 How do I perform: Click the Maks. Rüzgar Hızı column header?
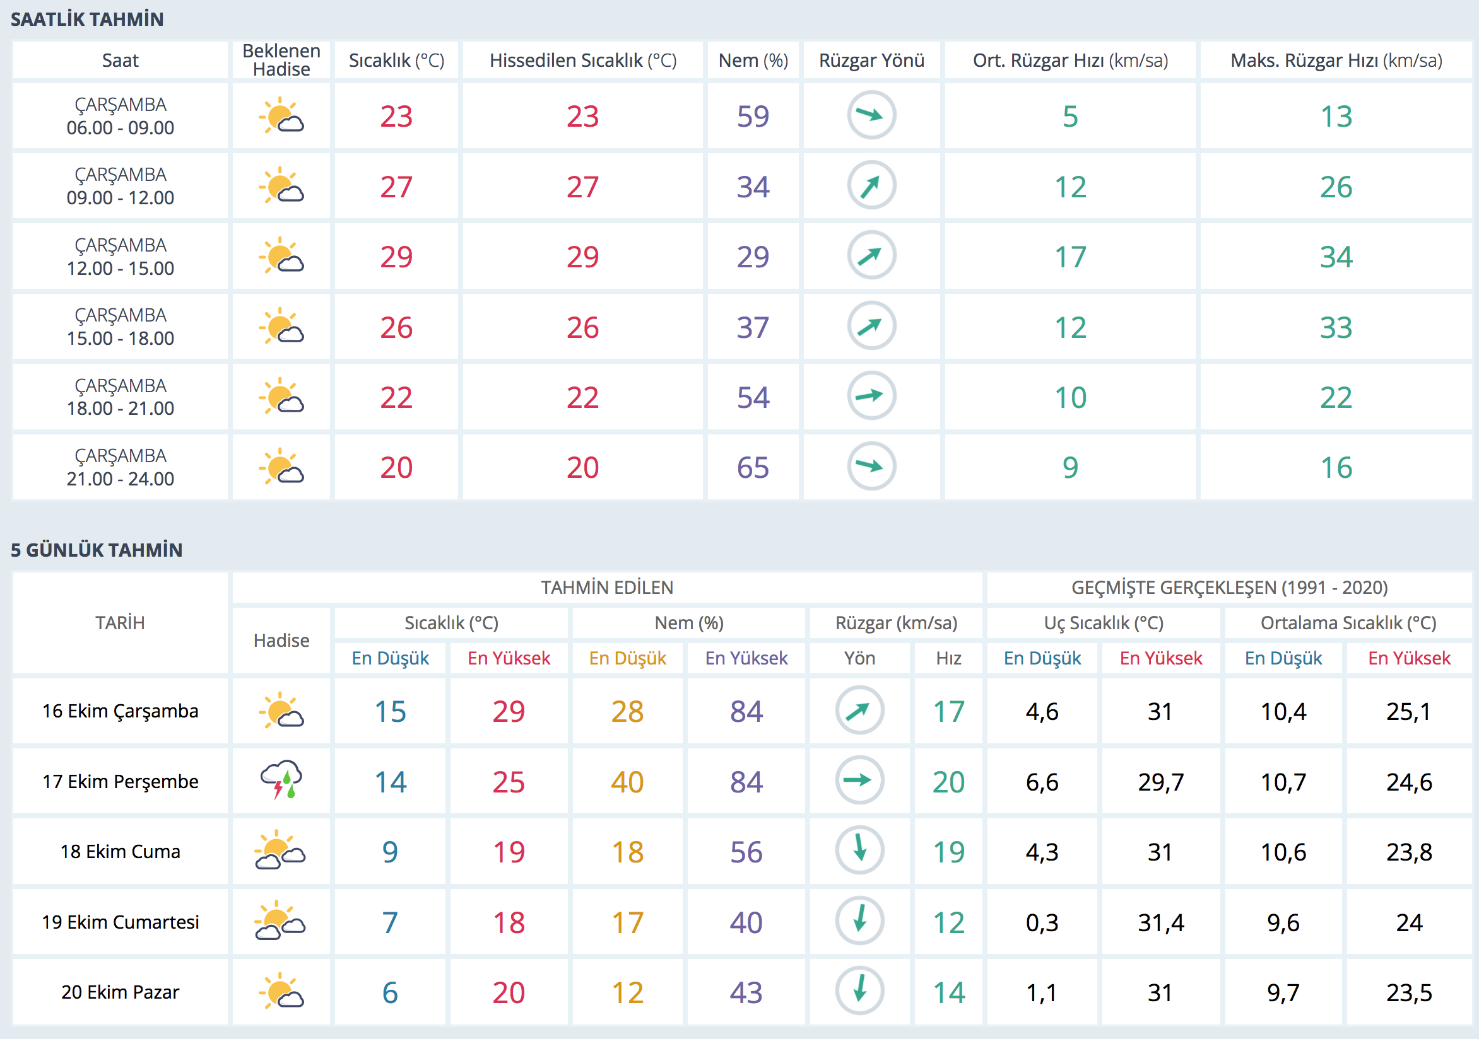(x=1336, y=61)
